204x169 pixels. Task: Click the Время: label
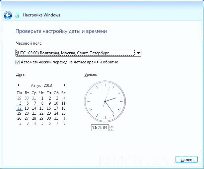click(91, 74)
